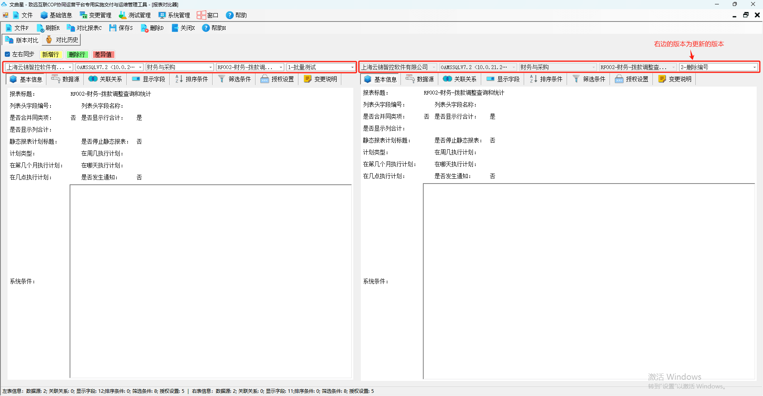
Task: Open the 对比历史 compare history view
Action: click(62, 40)
